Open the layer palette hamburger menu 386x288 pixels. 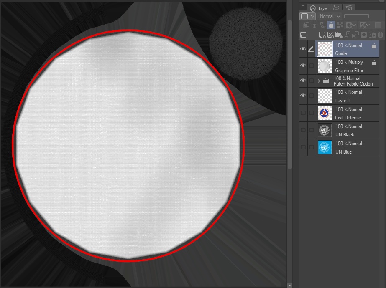[302, 7]
